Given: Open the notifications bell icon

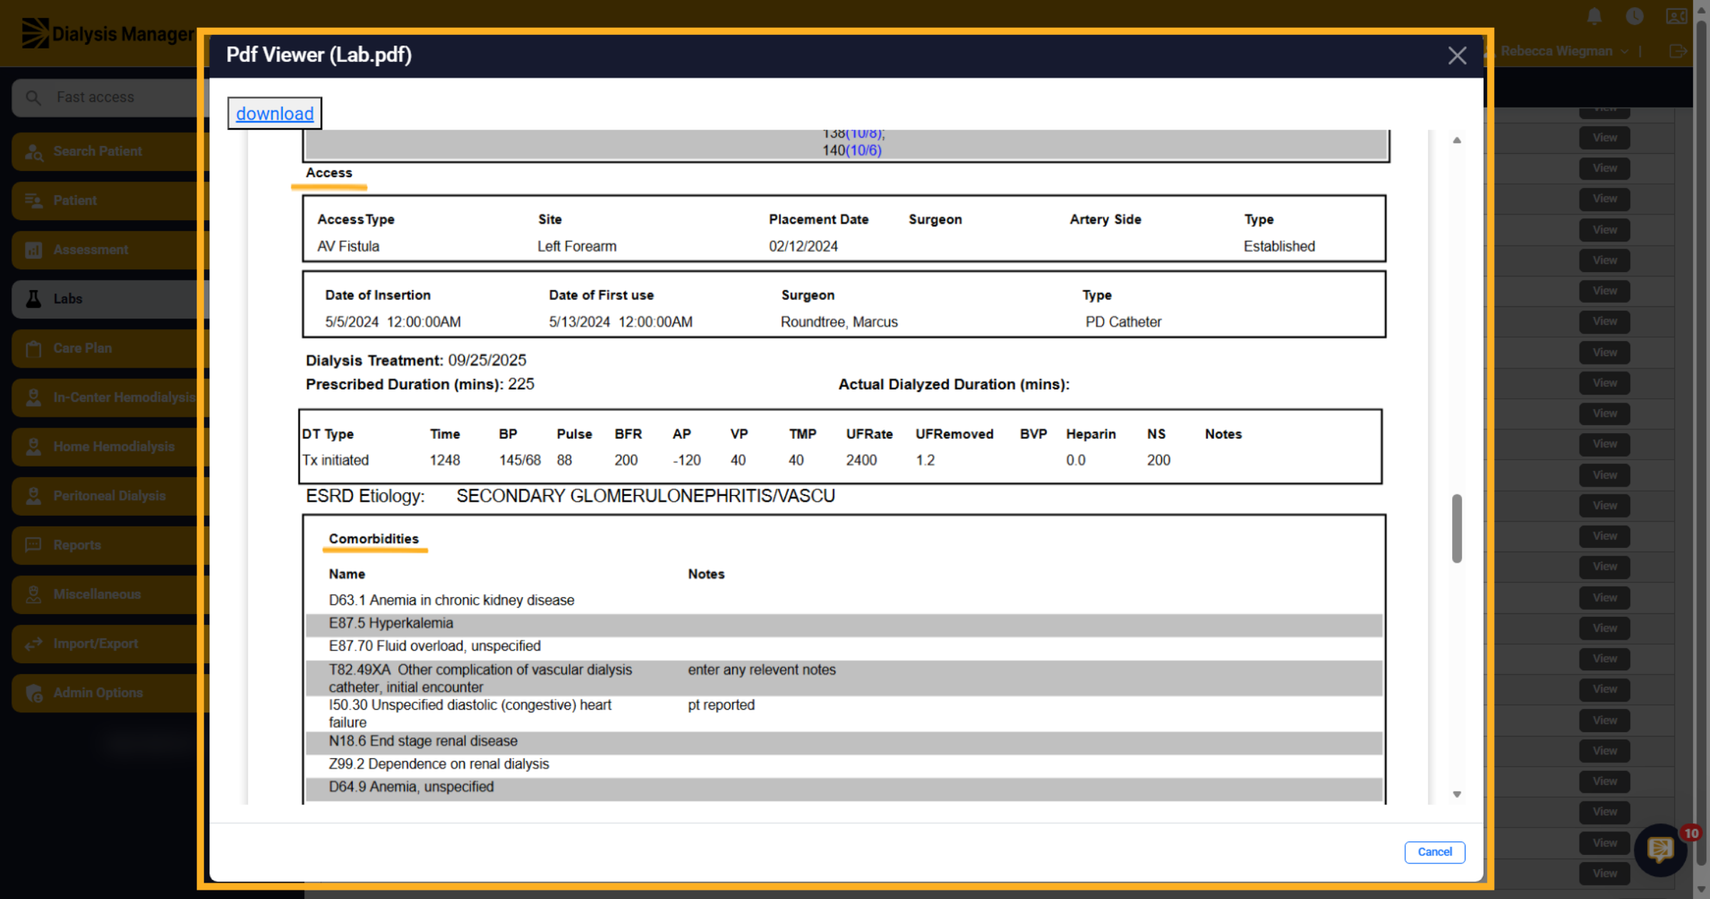Looking at the screenshot, I should click(x=1594, y=16).
